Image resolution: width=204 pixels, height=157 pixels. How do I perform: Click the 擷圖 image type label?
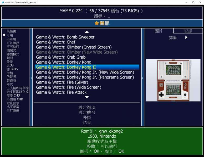click(173, 38)
